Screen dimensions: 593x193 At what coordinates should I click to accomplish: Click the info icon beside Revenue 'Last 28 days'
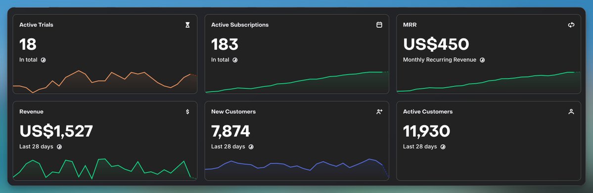tap(59, 147)
